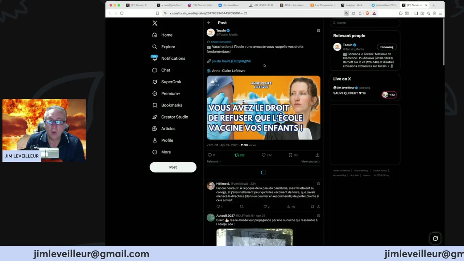Click the translate page icon in address bar
Viewport: 464px width, 261px height.
[346, 13]
